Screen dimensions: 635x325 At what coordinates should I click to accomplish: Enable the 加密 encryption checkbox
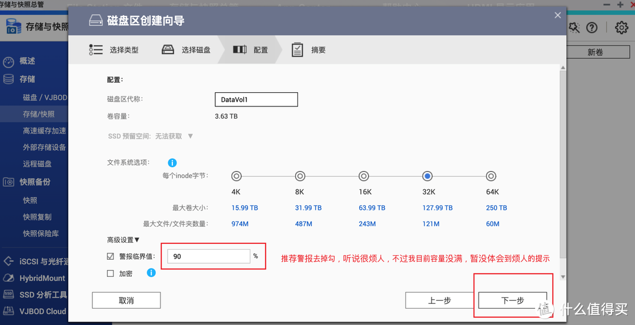click(111, 273)
